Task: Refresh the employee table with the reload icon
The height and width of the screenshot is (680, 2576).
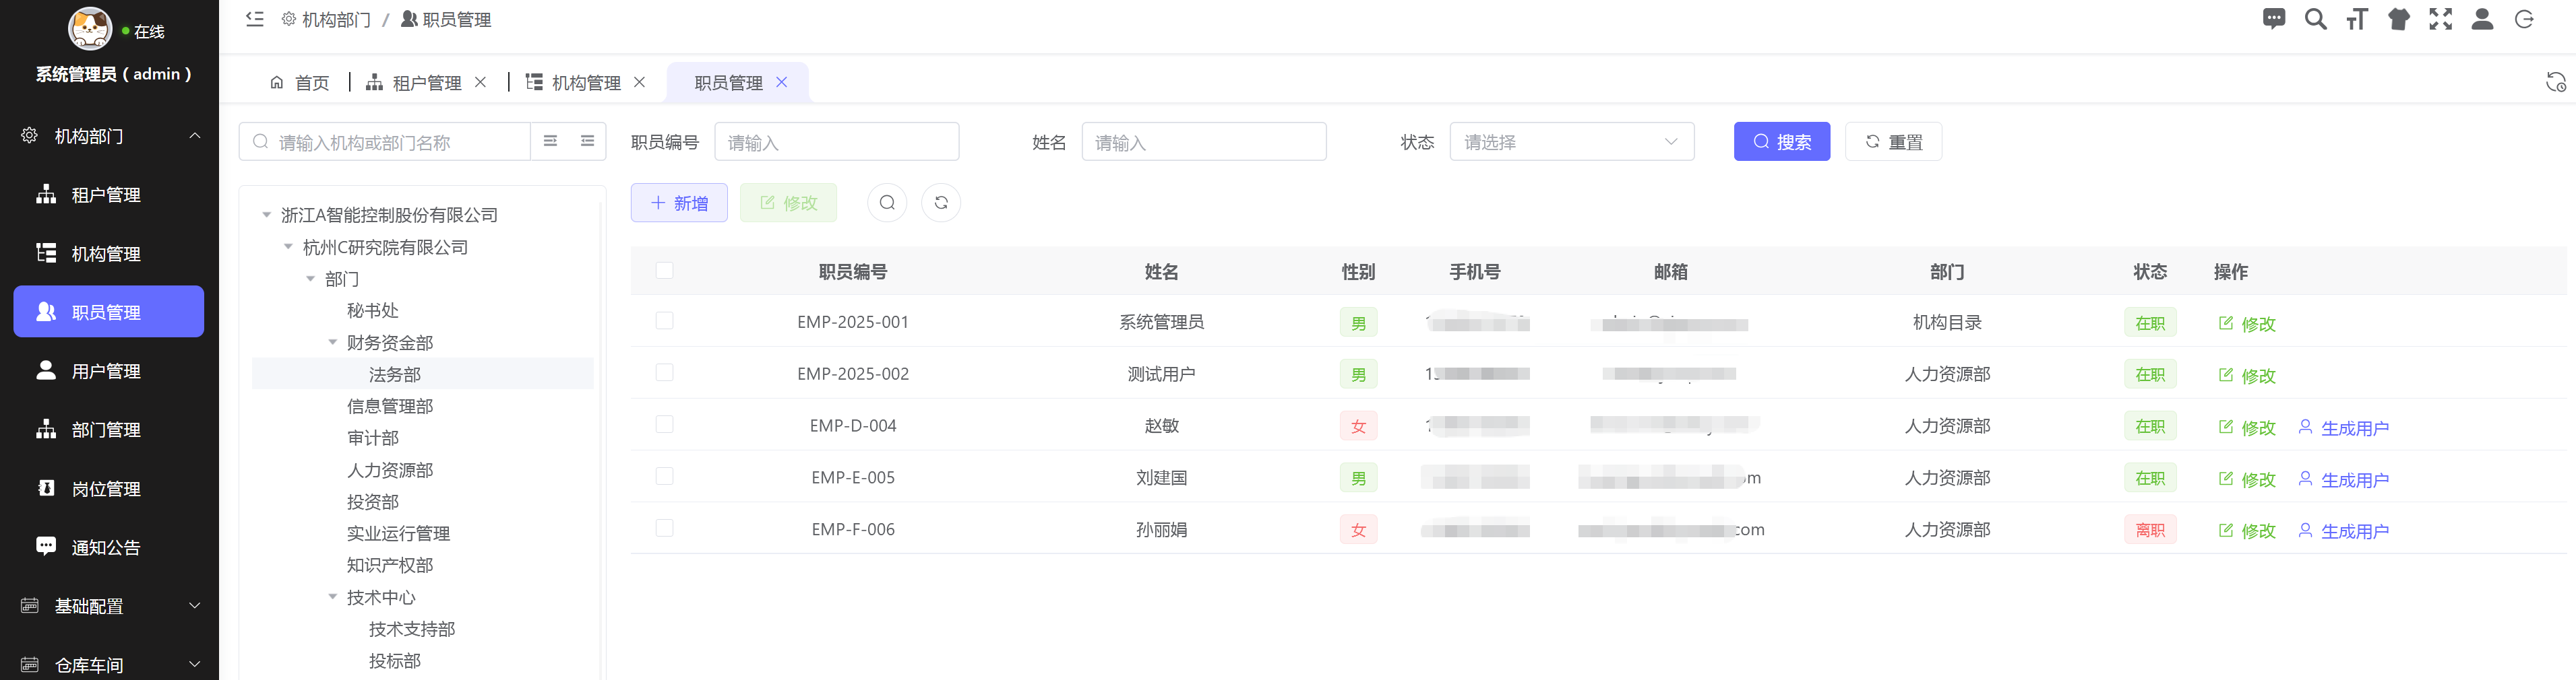Action: tap(940, 202)
